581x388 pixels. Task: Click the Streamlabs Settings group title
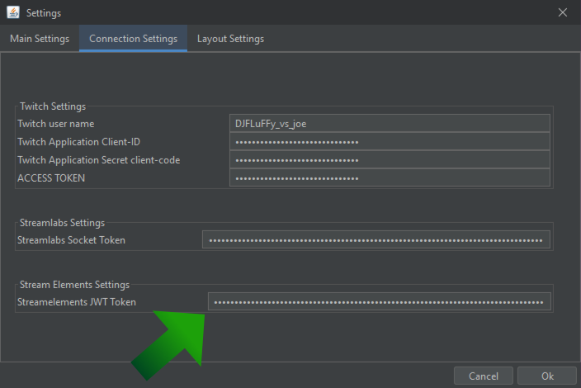[x=62, y=223]
